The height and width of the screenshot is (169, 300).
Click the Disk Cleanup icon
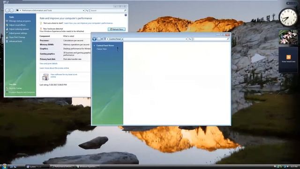point(7,37)
